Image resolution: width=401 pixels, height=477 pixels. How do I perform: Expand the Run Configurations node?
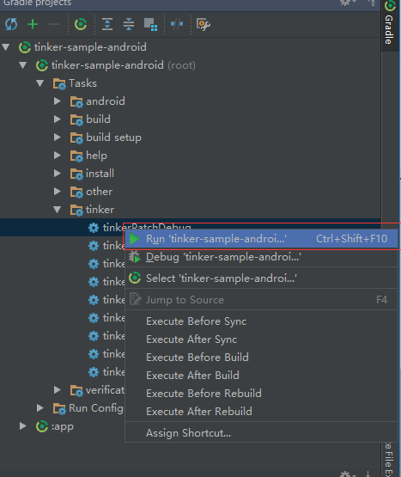pos(40,408)
